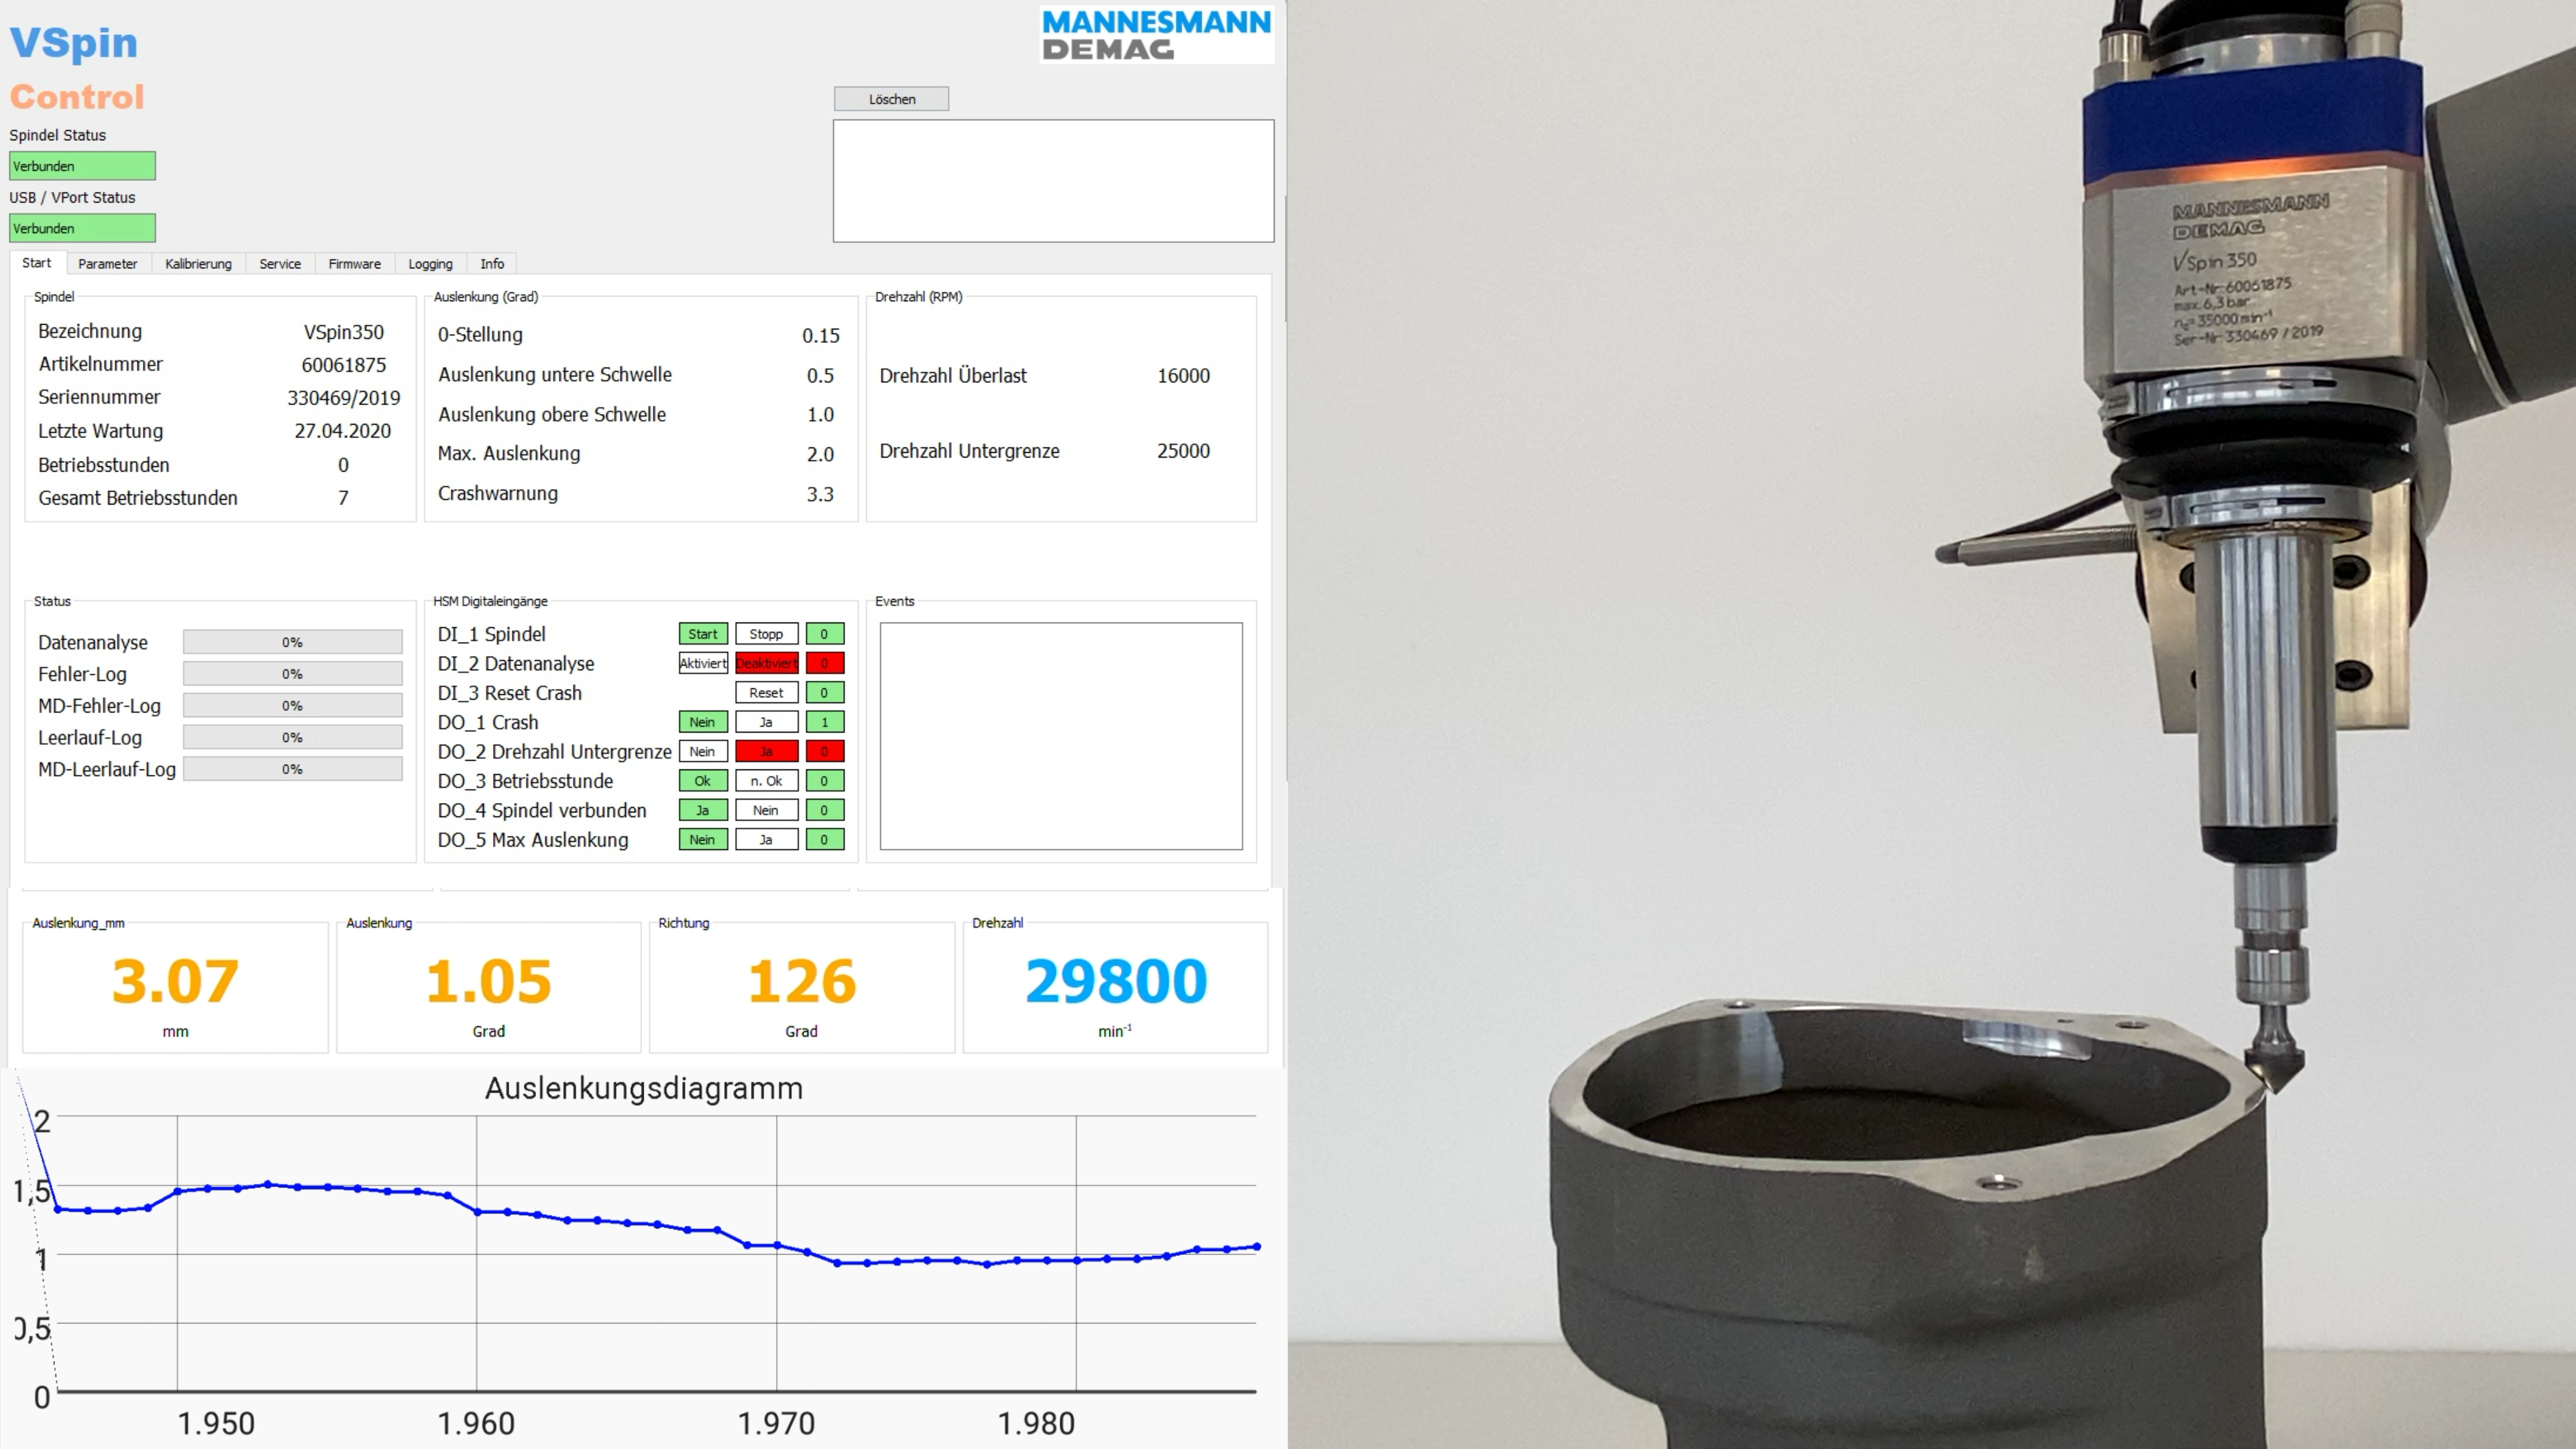Click the VSpin Control title logo
This screenshot has height=1449, width=2576.
pos(77,69)
